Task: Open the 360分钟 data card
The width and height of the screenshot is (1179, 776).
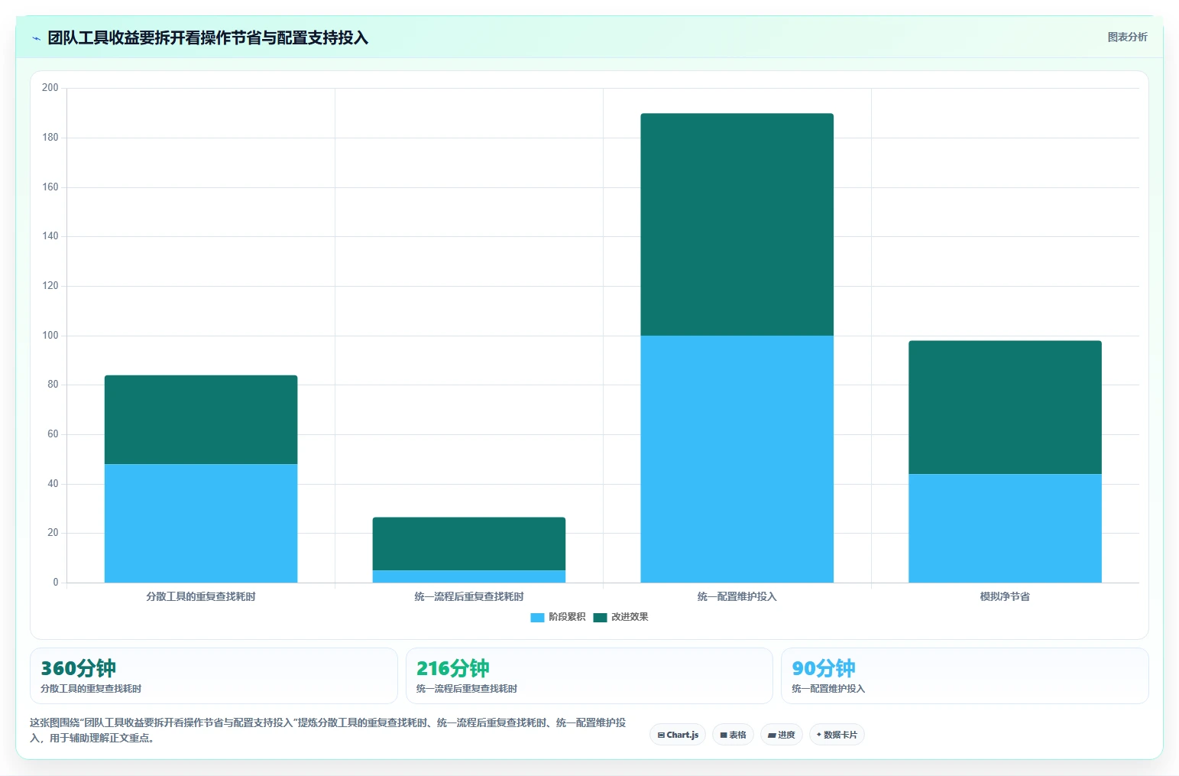Action: [x=214, y=676]
